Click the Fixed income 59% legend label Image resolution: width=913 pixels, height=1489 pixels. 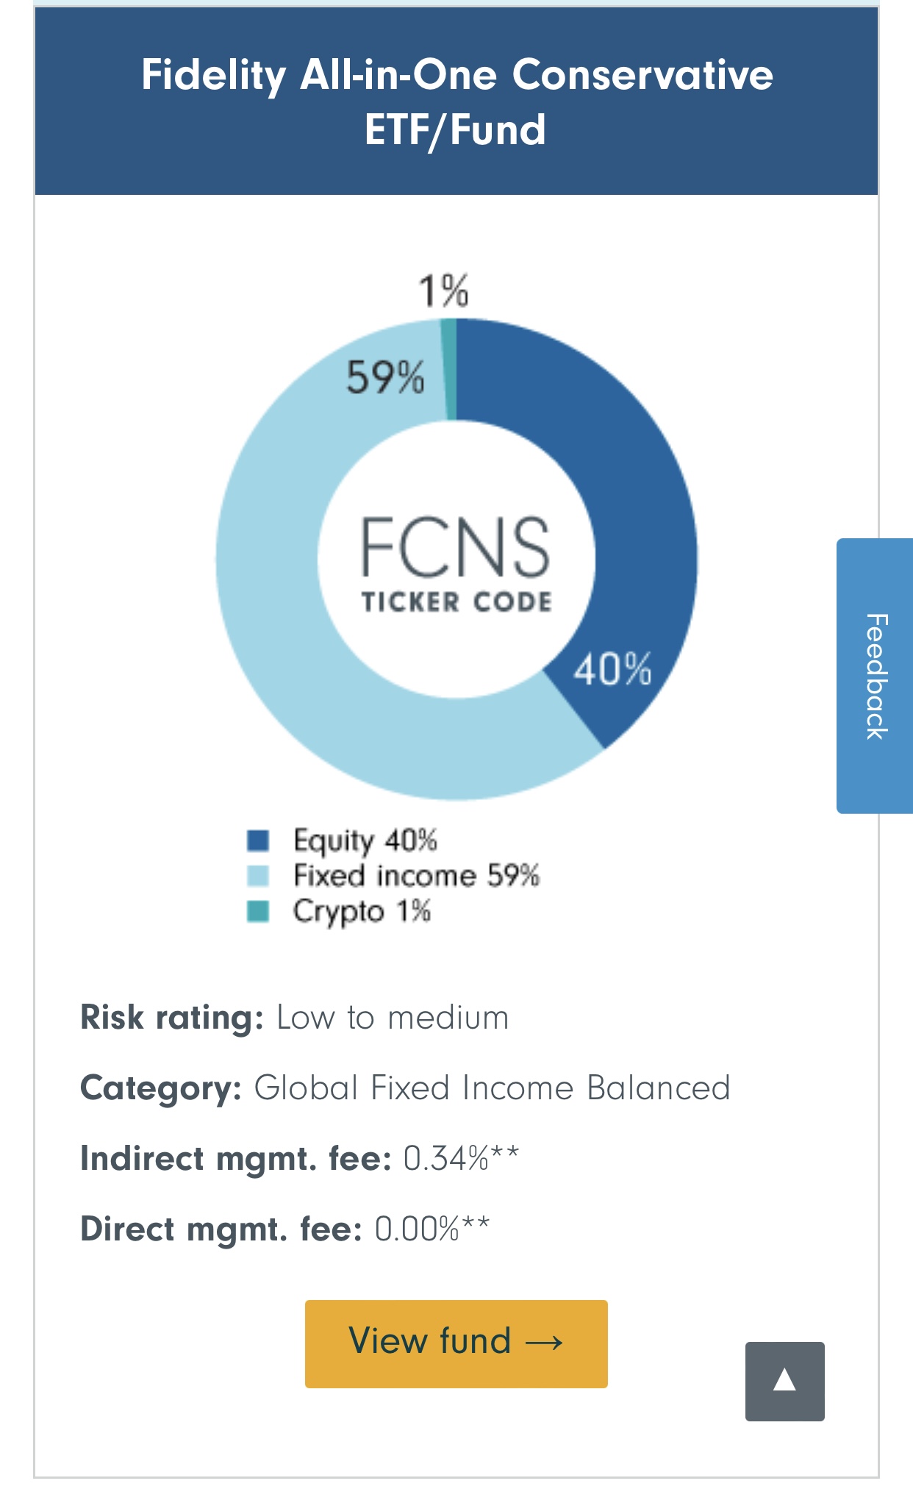point(416,876)
